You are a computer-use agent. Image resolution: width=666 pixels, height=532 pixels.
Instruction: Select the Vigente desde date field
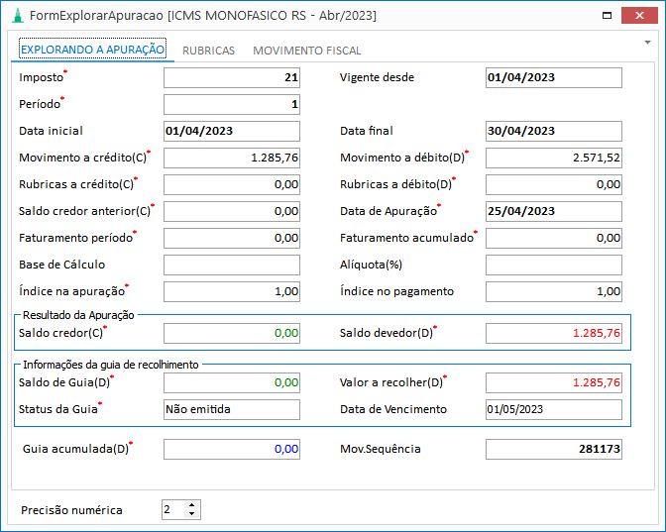(553, 77)
